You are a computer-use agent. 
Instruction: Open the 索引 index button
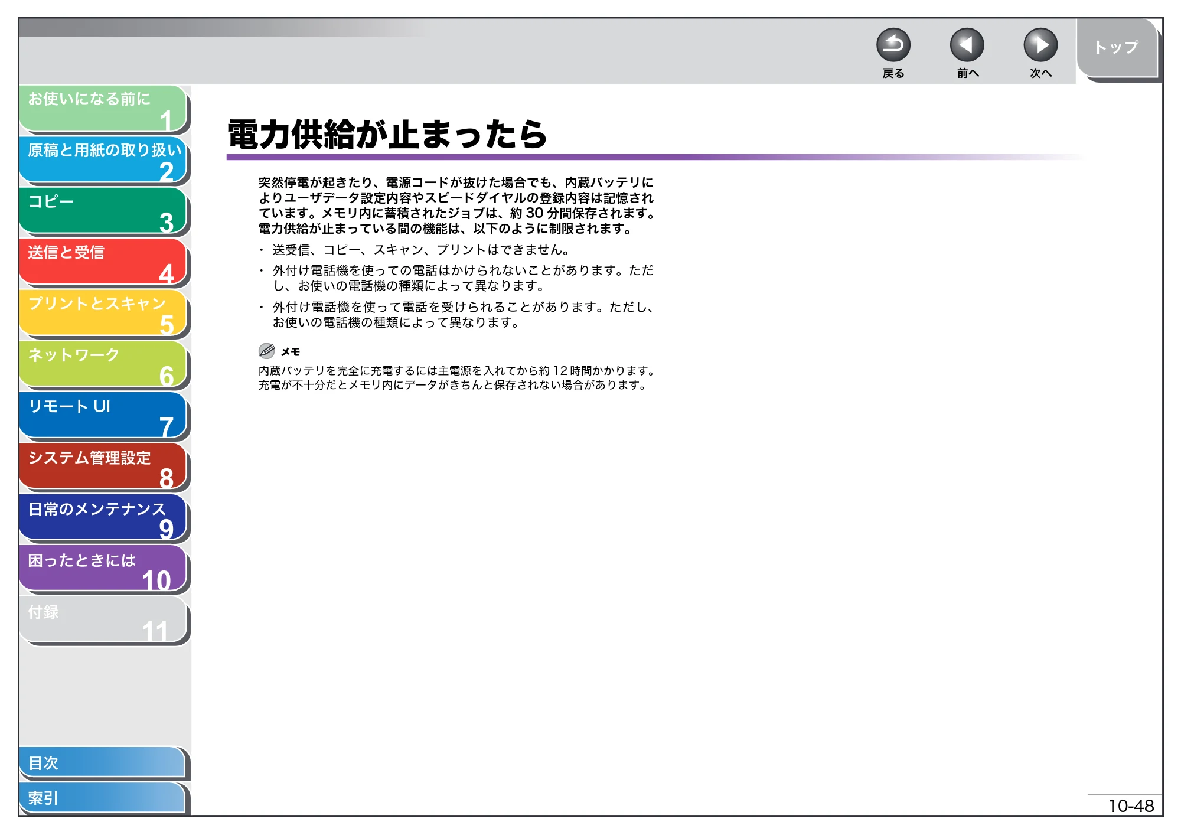[x=102, y=798]
